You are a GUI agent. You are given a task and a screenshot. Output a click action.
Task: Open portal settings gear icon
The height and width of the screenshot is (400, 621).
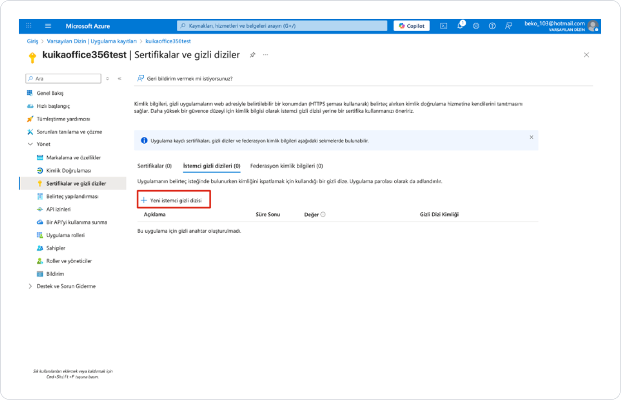click(x=476, y=26)
